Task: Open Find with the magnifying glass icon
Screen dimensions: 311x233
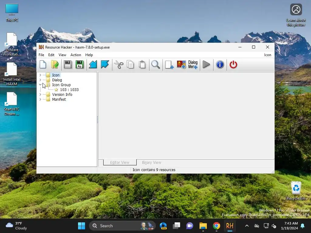Action: click(155, 65)
